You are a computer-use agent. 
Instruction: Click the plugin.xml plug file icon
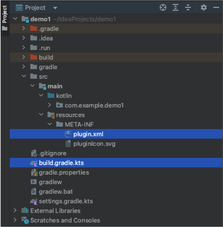click(x=68, y=134)
